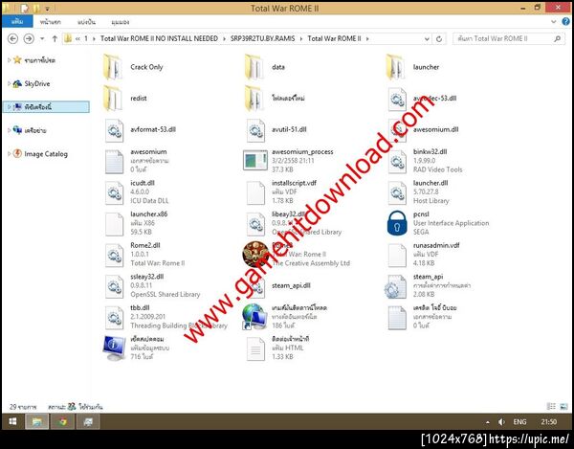Screen dimensions: 574x449
Task: Expand the This PC tree node
Action: coord(10,107)
